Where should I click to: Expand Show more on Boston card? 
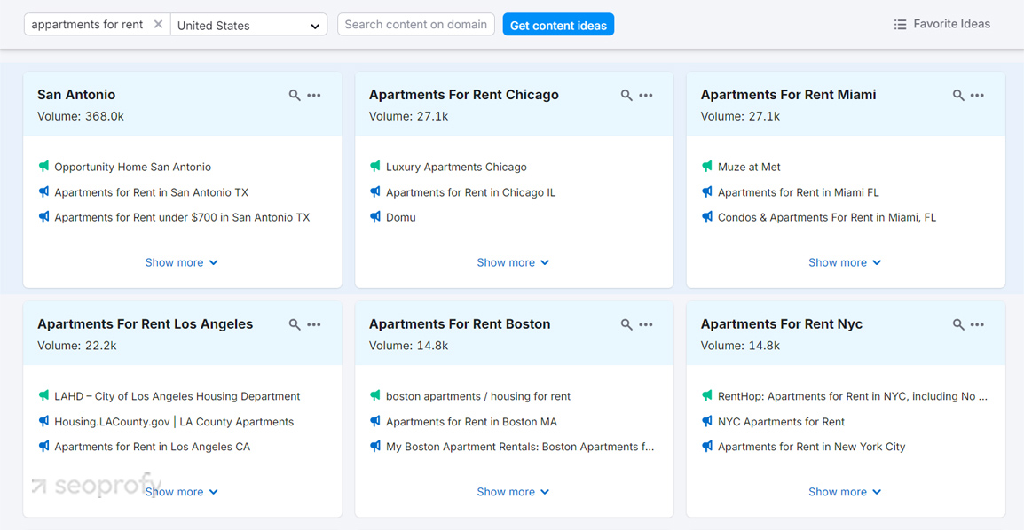pos(513,492)
